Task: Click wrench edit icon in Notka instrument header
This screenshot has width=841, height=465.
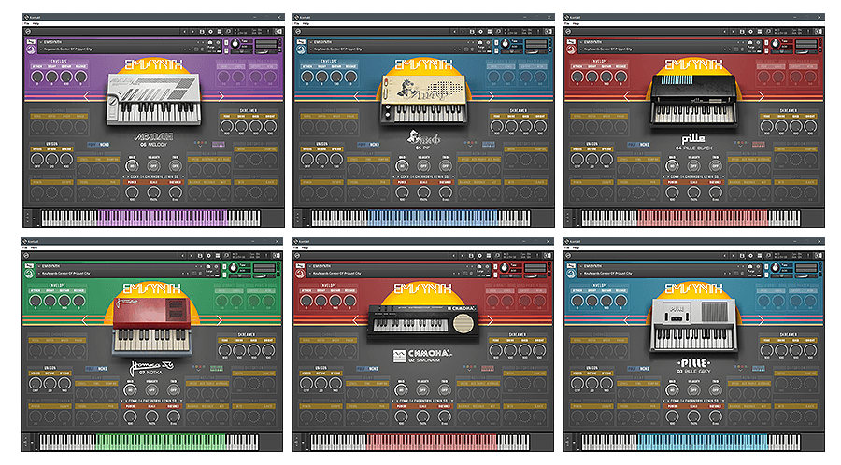Action: (x=30, y=265)
